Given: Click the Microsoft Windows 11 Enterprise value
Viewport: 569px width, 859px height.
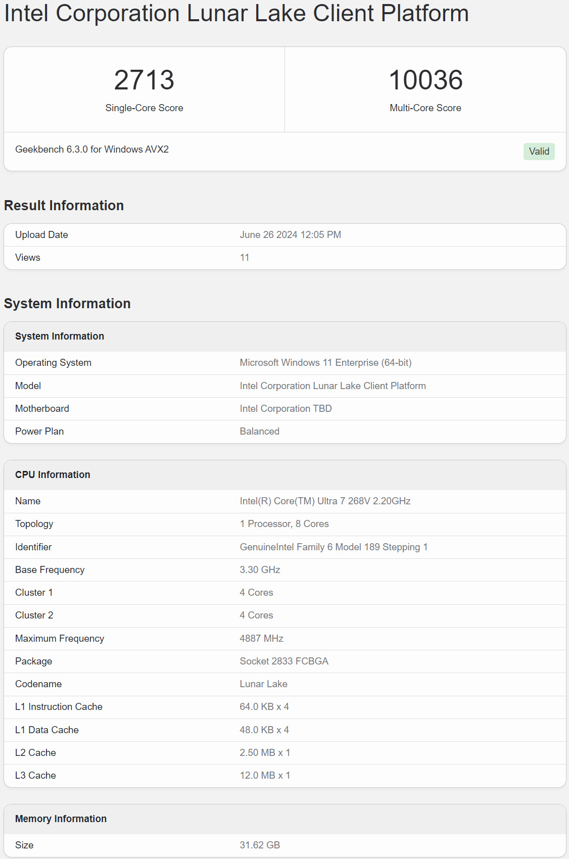Looking at the screenshot, I should (325, 362).
